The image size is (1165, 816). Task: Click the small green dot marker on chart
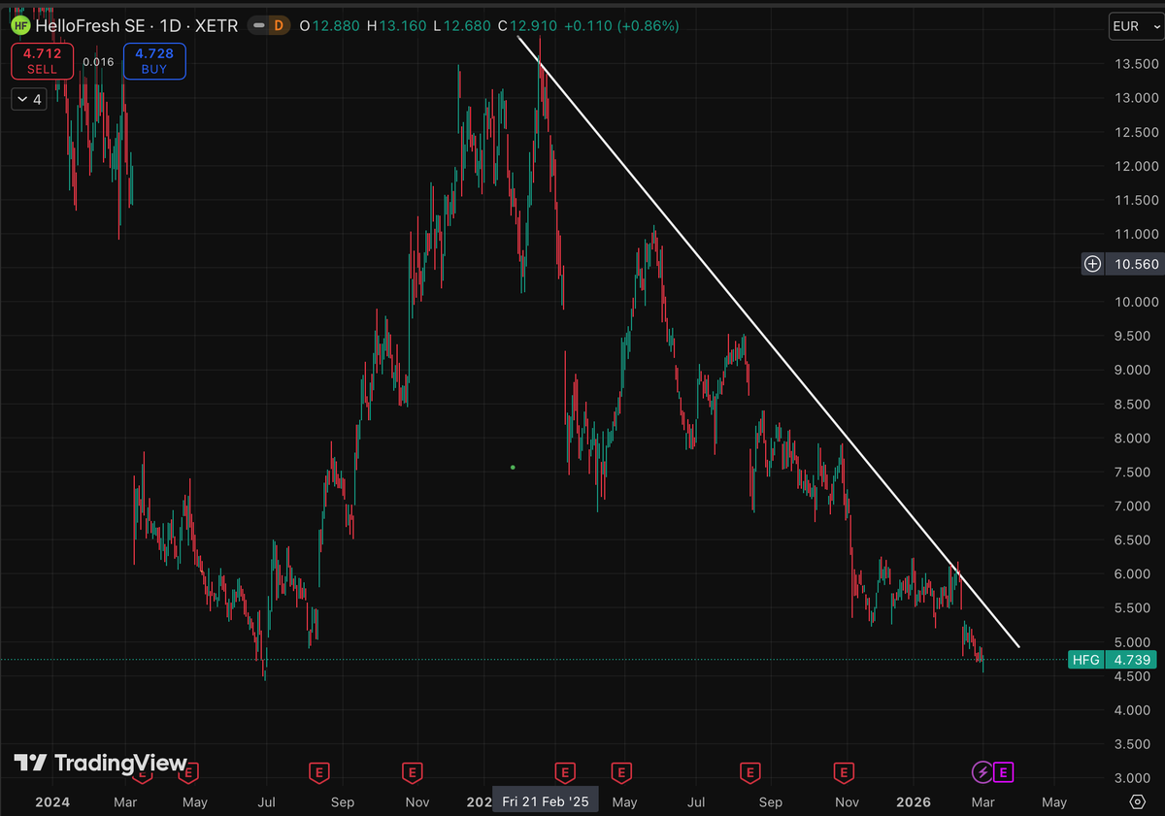point(513,468)
